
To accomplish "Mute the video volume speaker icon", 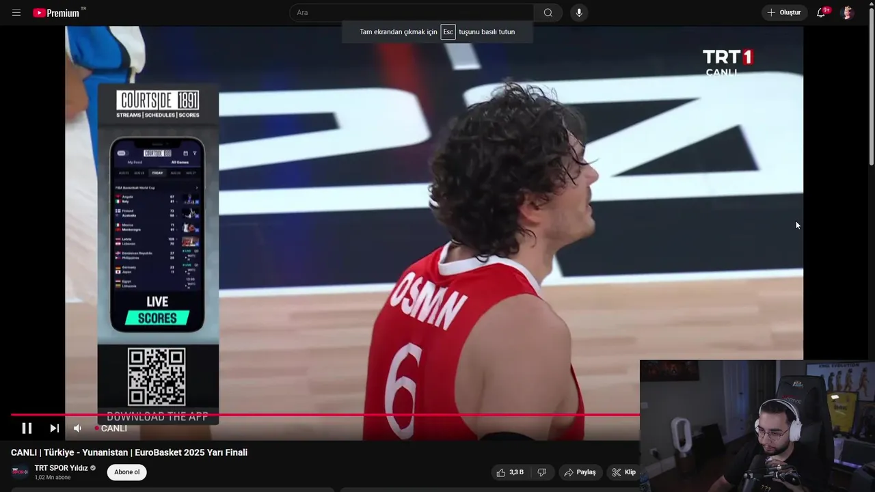I will 77,428.
